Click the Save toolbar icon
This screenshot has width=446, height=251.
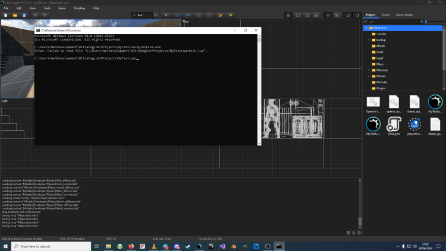click(x=24, y=15)
